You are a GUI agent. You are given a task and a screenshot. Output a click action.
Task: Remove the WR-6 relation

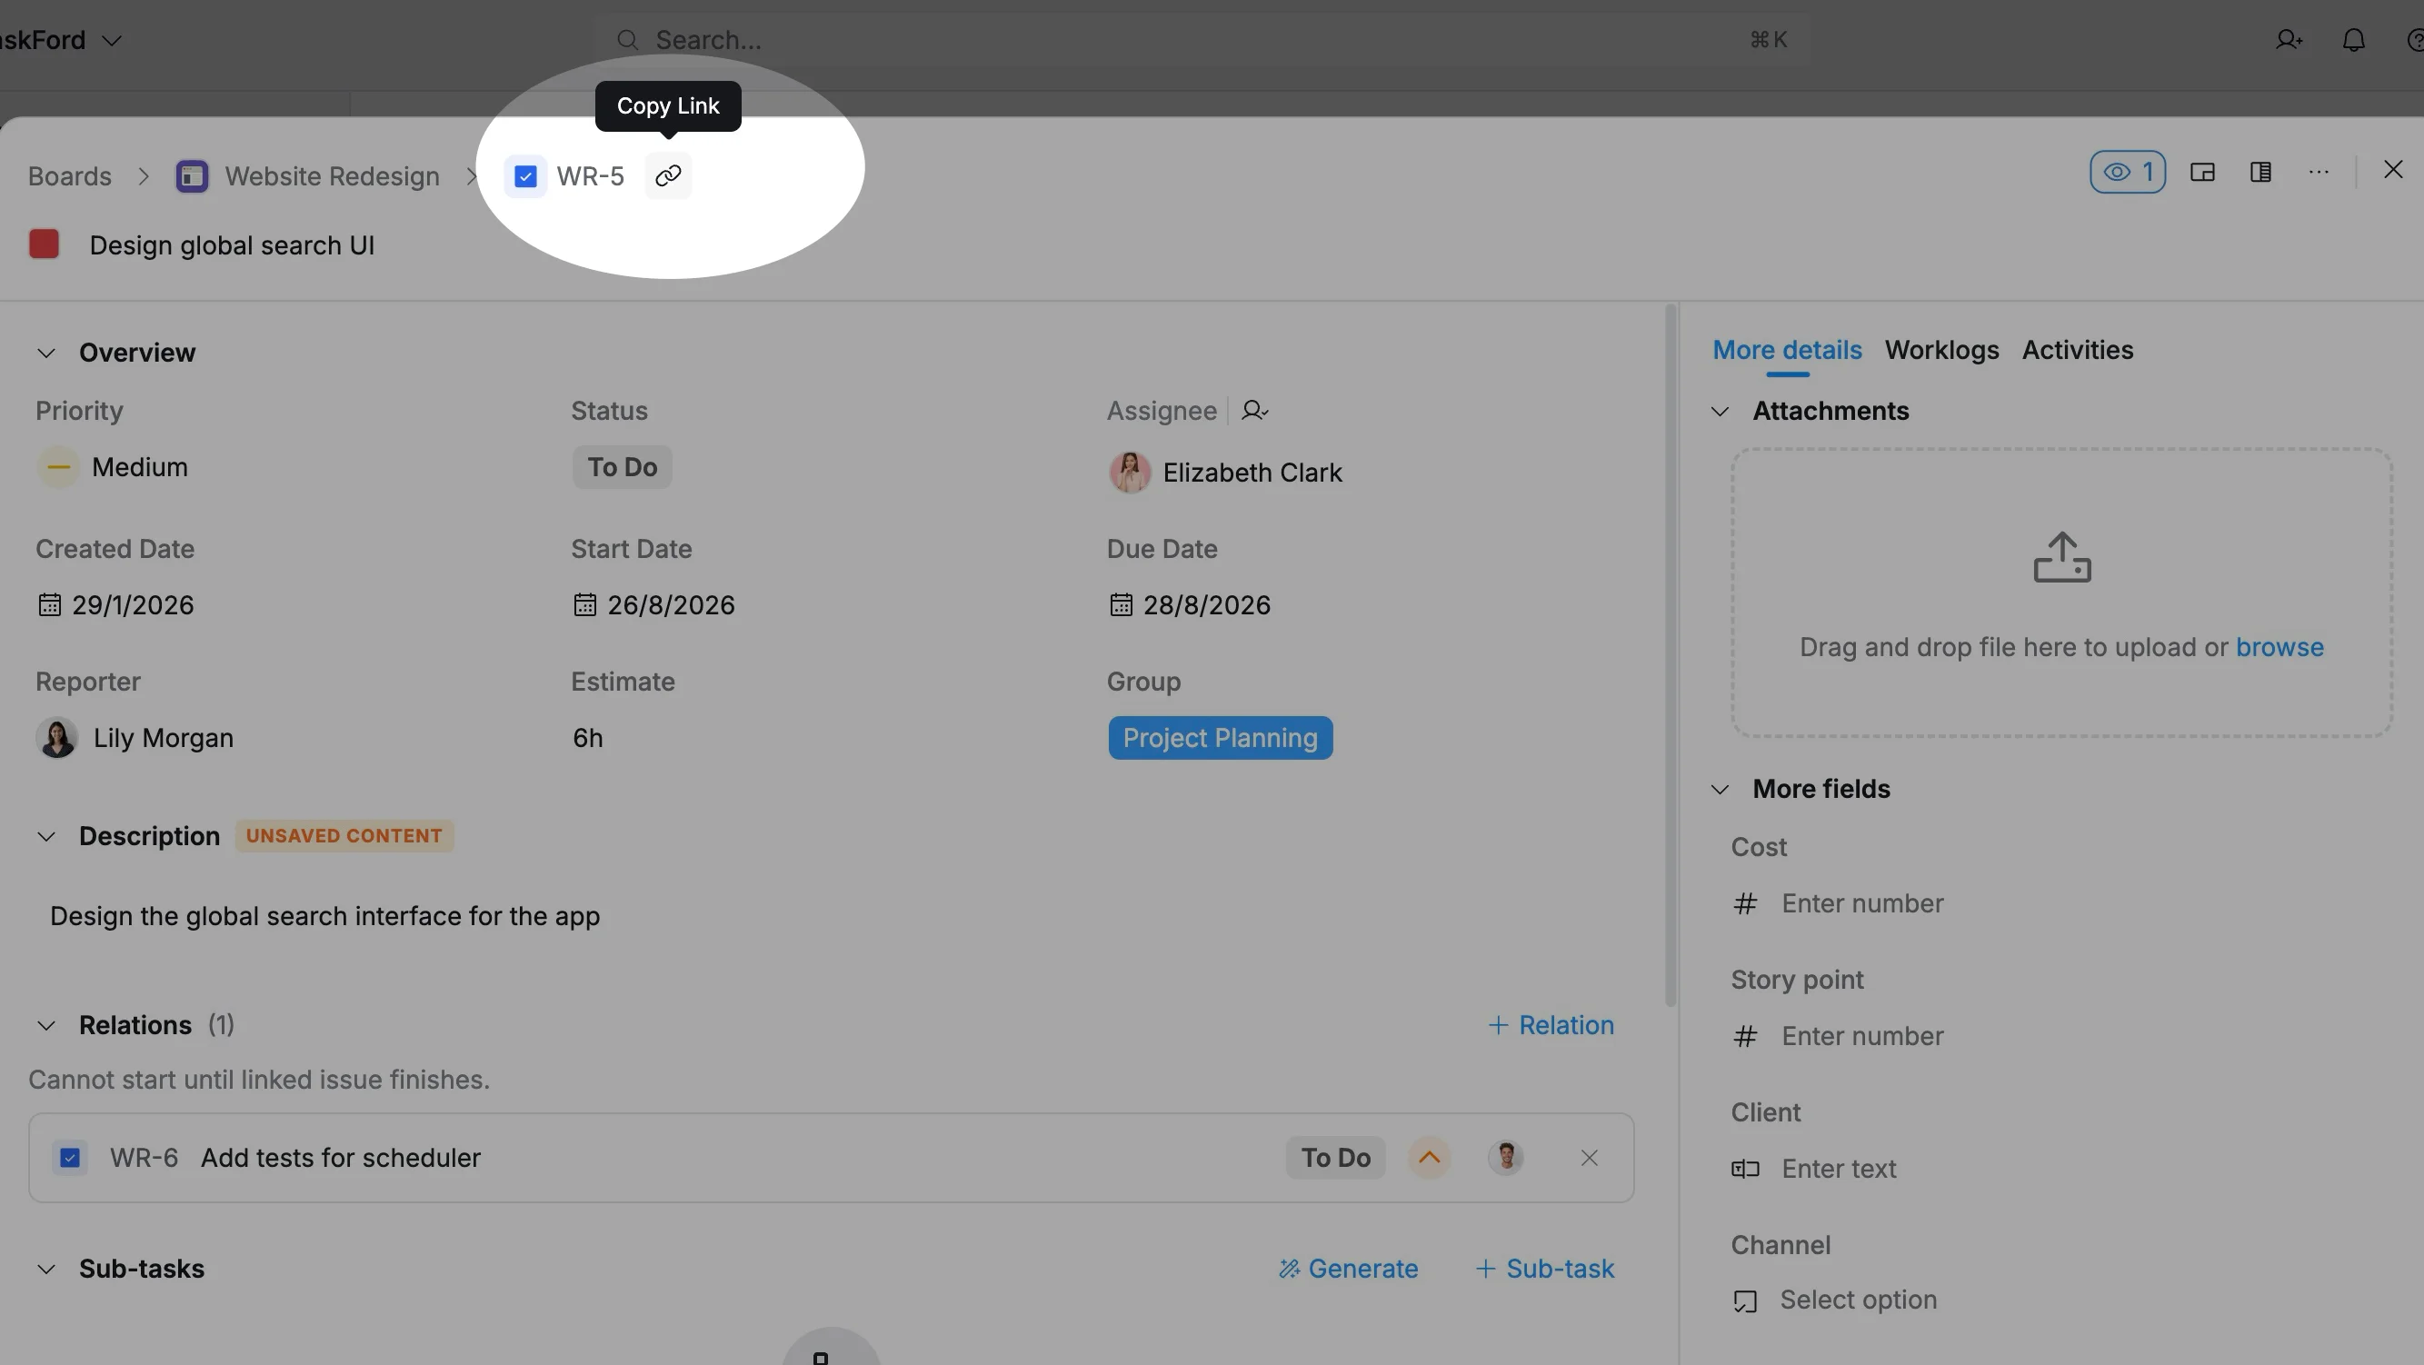(1589, 1158)
